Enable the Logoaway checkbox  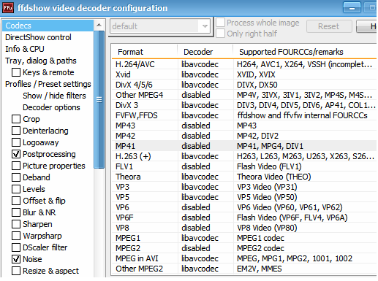click(16, 142)
